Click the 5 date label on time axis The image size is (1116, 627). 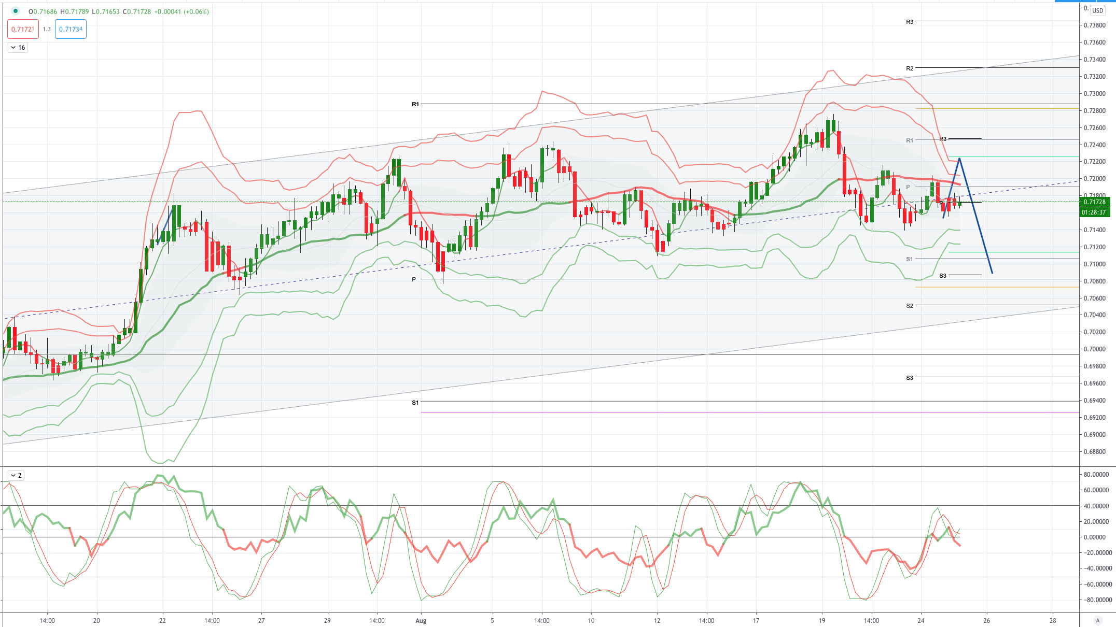tap(492, 620)
